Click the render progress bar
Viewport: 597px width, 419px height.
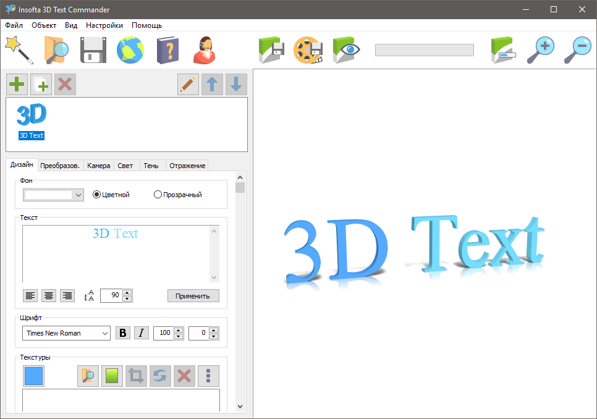pyautogui.click(x=425, y=50)
